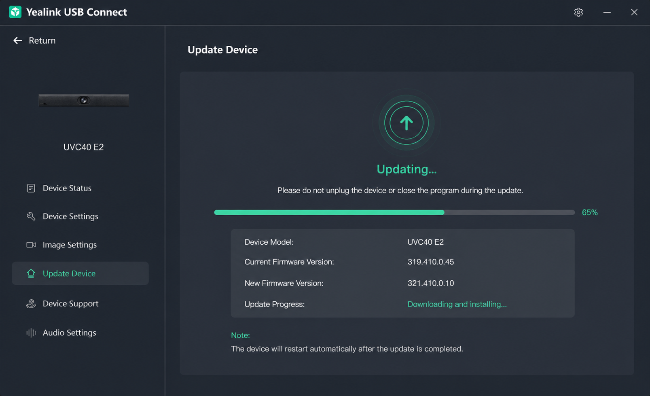Click the automatic restart note text
The image size is (650, 396).
347,349
